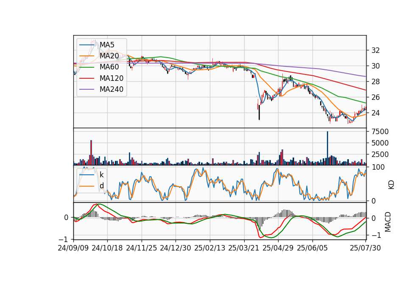This screenshot has width=407, height=292.
Task: Click the 24/11/25 date axis label
Action: 142,248
